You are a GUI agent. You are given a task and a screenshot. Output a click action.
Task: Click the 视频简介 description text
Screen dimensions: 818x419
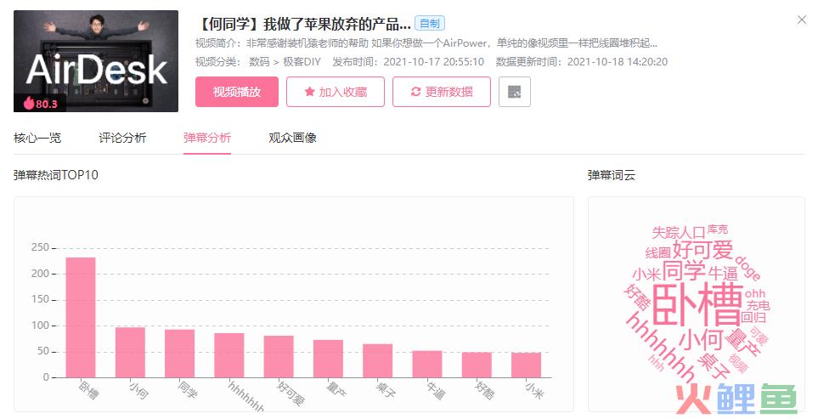coord(426,42)
